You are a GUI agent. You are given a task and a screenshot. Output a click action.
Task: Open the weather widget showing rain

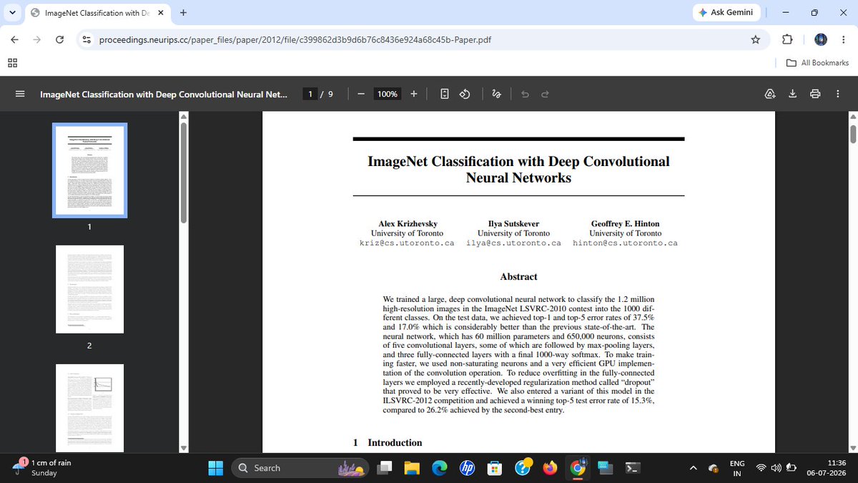tap(43, 467)
